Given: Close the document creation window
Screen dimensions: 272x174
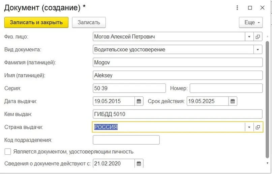Looking at the screenshot, I should pyautogui.click(x=262, y=8).
